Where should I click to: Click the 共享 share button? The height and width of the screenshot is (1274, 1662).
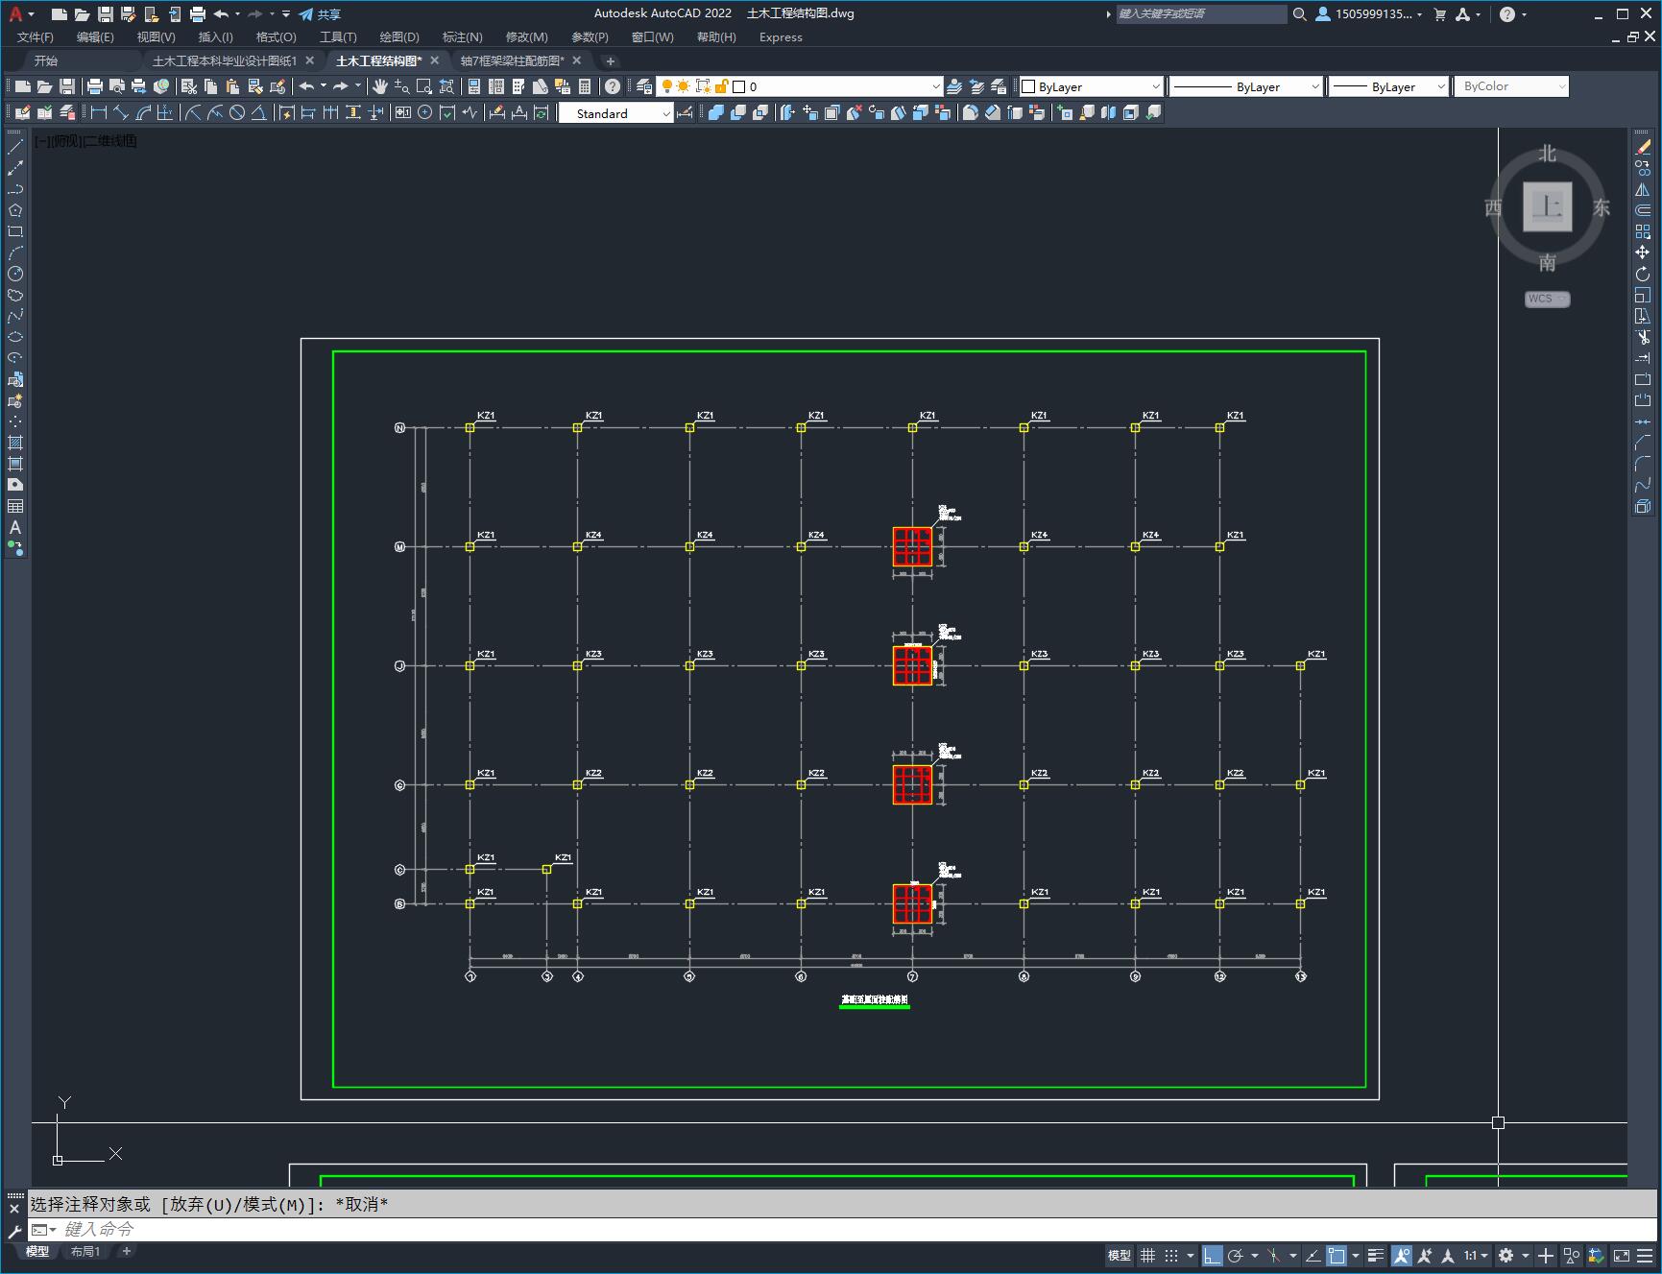(320, 14)
